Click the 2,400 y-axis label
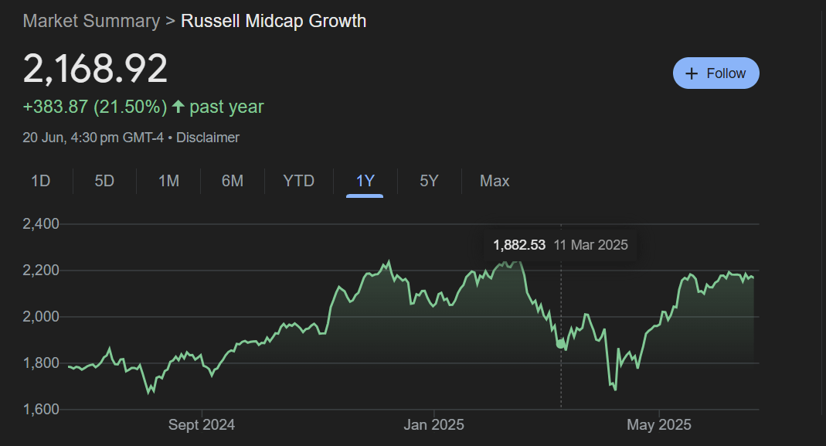 click(x=41, y=224)
